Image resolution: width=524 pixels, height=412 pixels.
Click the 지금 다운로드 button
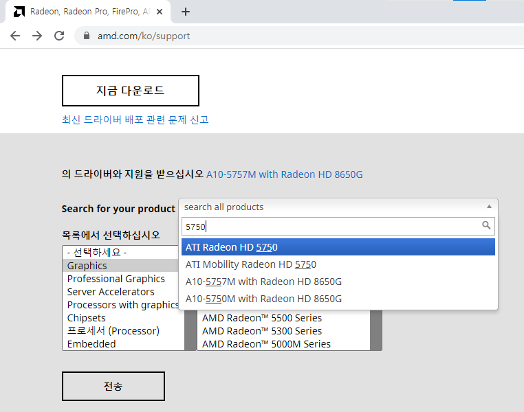(x=131, y=91)
